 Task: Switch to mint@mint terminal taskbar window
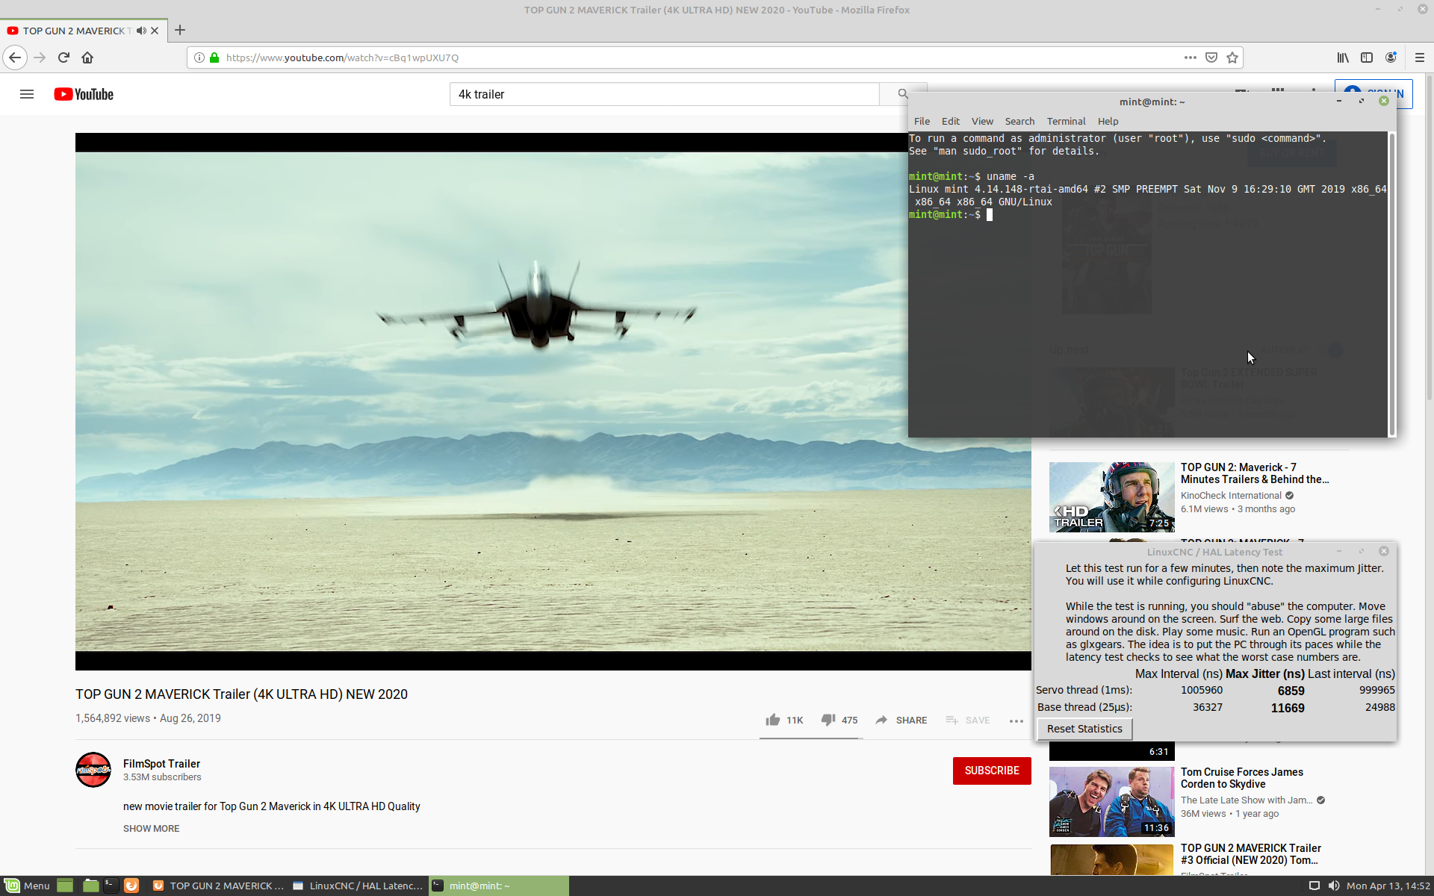[498, 886]
